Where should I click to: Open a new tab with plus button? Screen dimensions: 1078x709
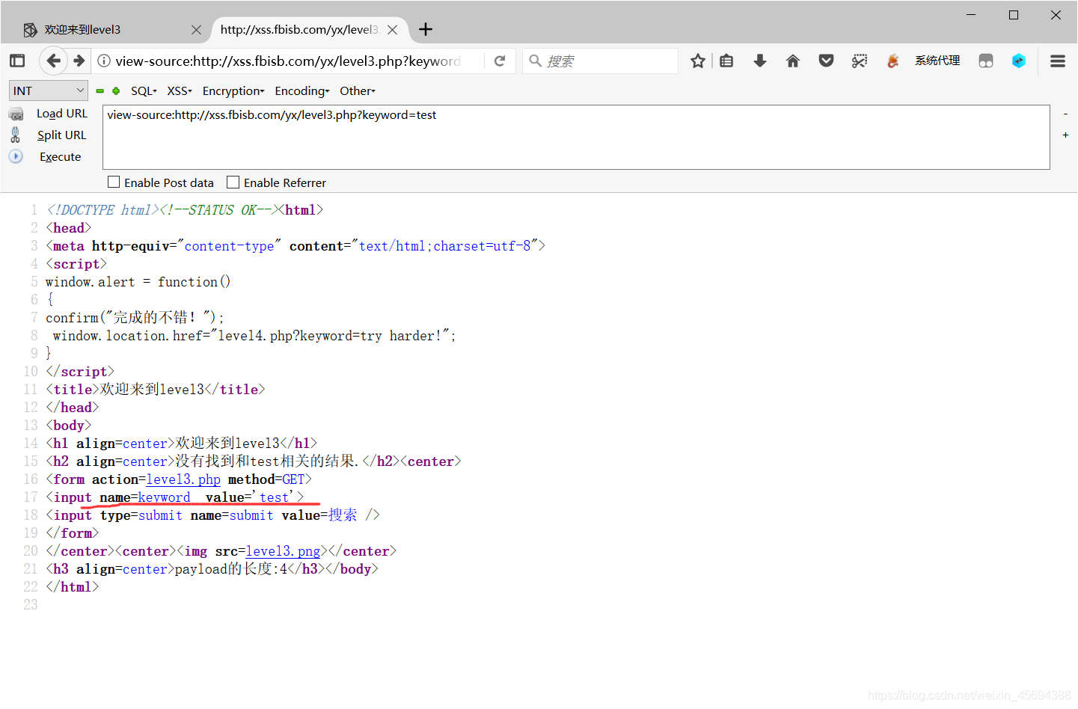point(426,29)
